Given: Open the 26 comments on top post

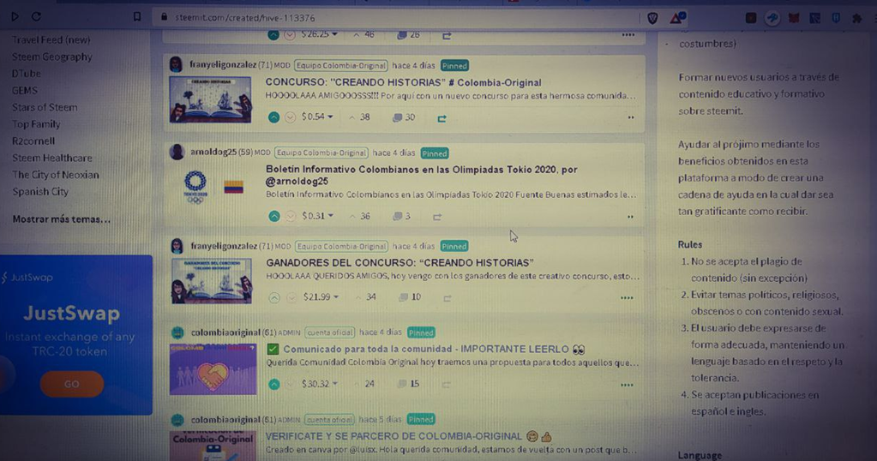Looking at the screenshot, I should point(408,34).
